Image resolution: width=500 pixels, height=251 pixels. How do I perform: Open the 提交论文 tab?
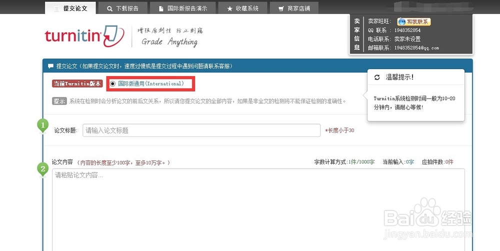(x=70, y=8)
